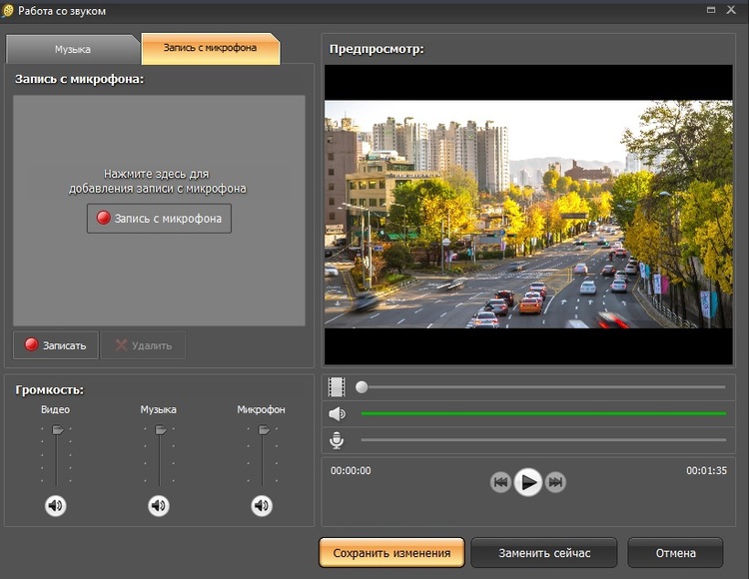Viewport: 749px width, 579px height.
Task: Switch to the Музыка tab
Action: point(73,49)
